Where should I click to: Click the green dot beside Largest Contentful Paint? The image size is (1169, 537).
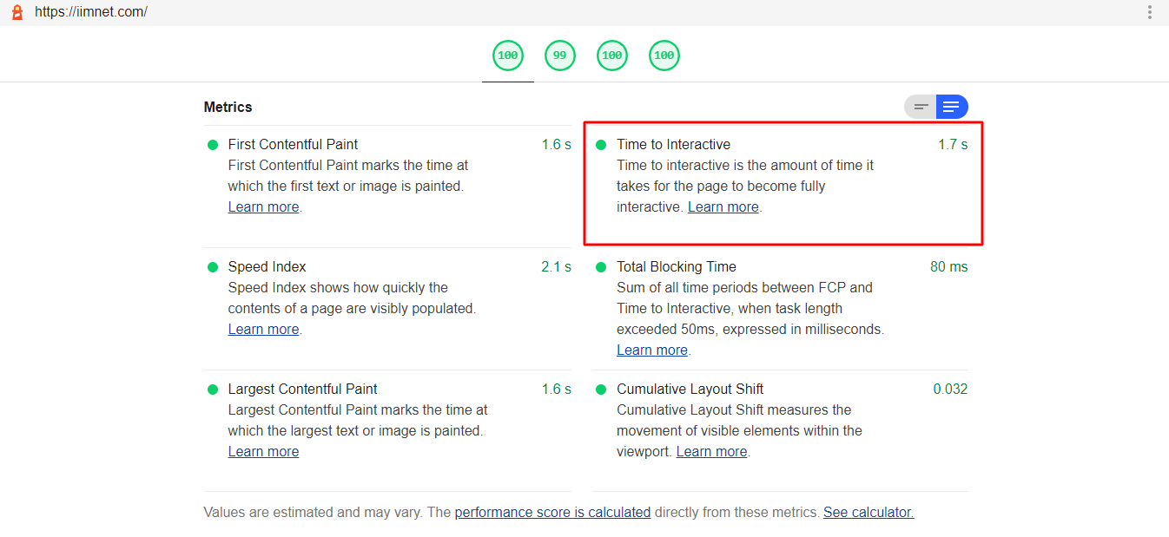(213, 390)
